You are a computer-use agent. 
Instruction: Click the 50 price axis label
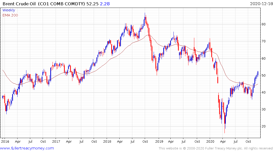pos(263,75)
